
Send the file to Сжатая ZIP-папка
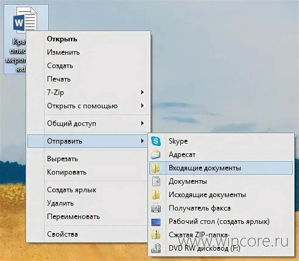[221, 235]
